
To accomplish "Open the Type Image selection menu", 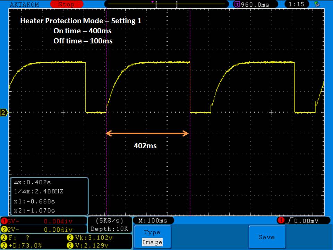I will point(152,237).
